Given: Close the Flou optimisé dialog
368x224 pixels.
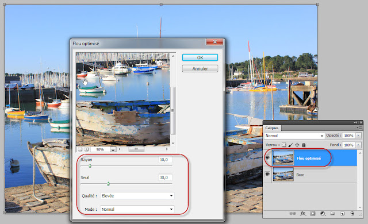Looking at the screenshot, I should [x=214, y=42].
